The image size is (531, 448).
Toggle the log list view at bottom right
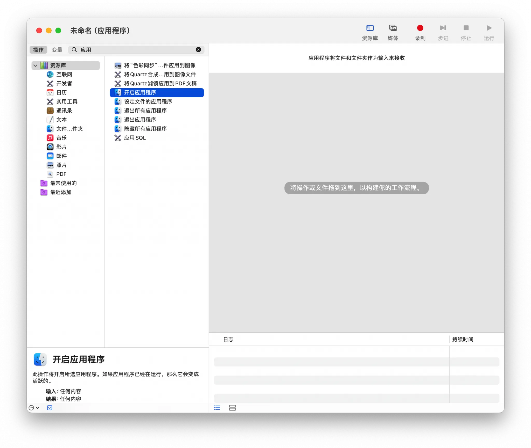pyautogui.click(x=217, y=408)
